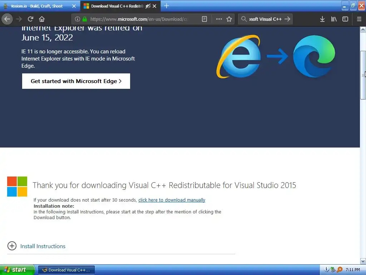
Task: Select the Download Visual C++ Redistributable tab
Action: tap(117, 6)
